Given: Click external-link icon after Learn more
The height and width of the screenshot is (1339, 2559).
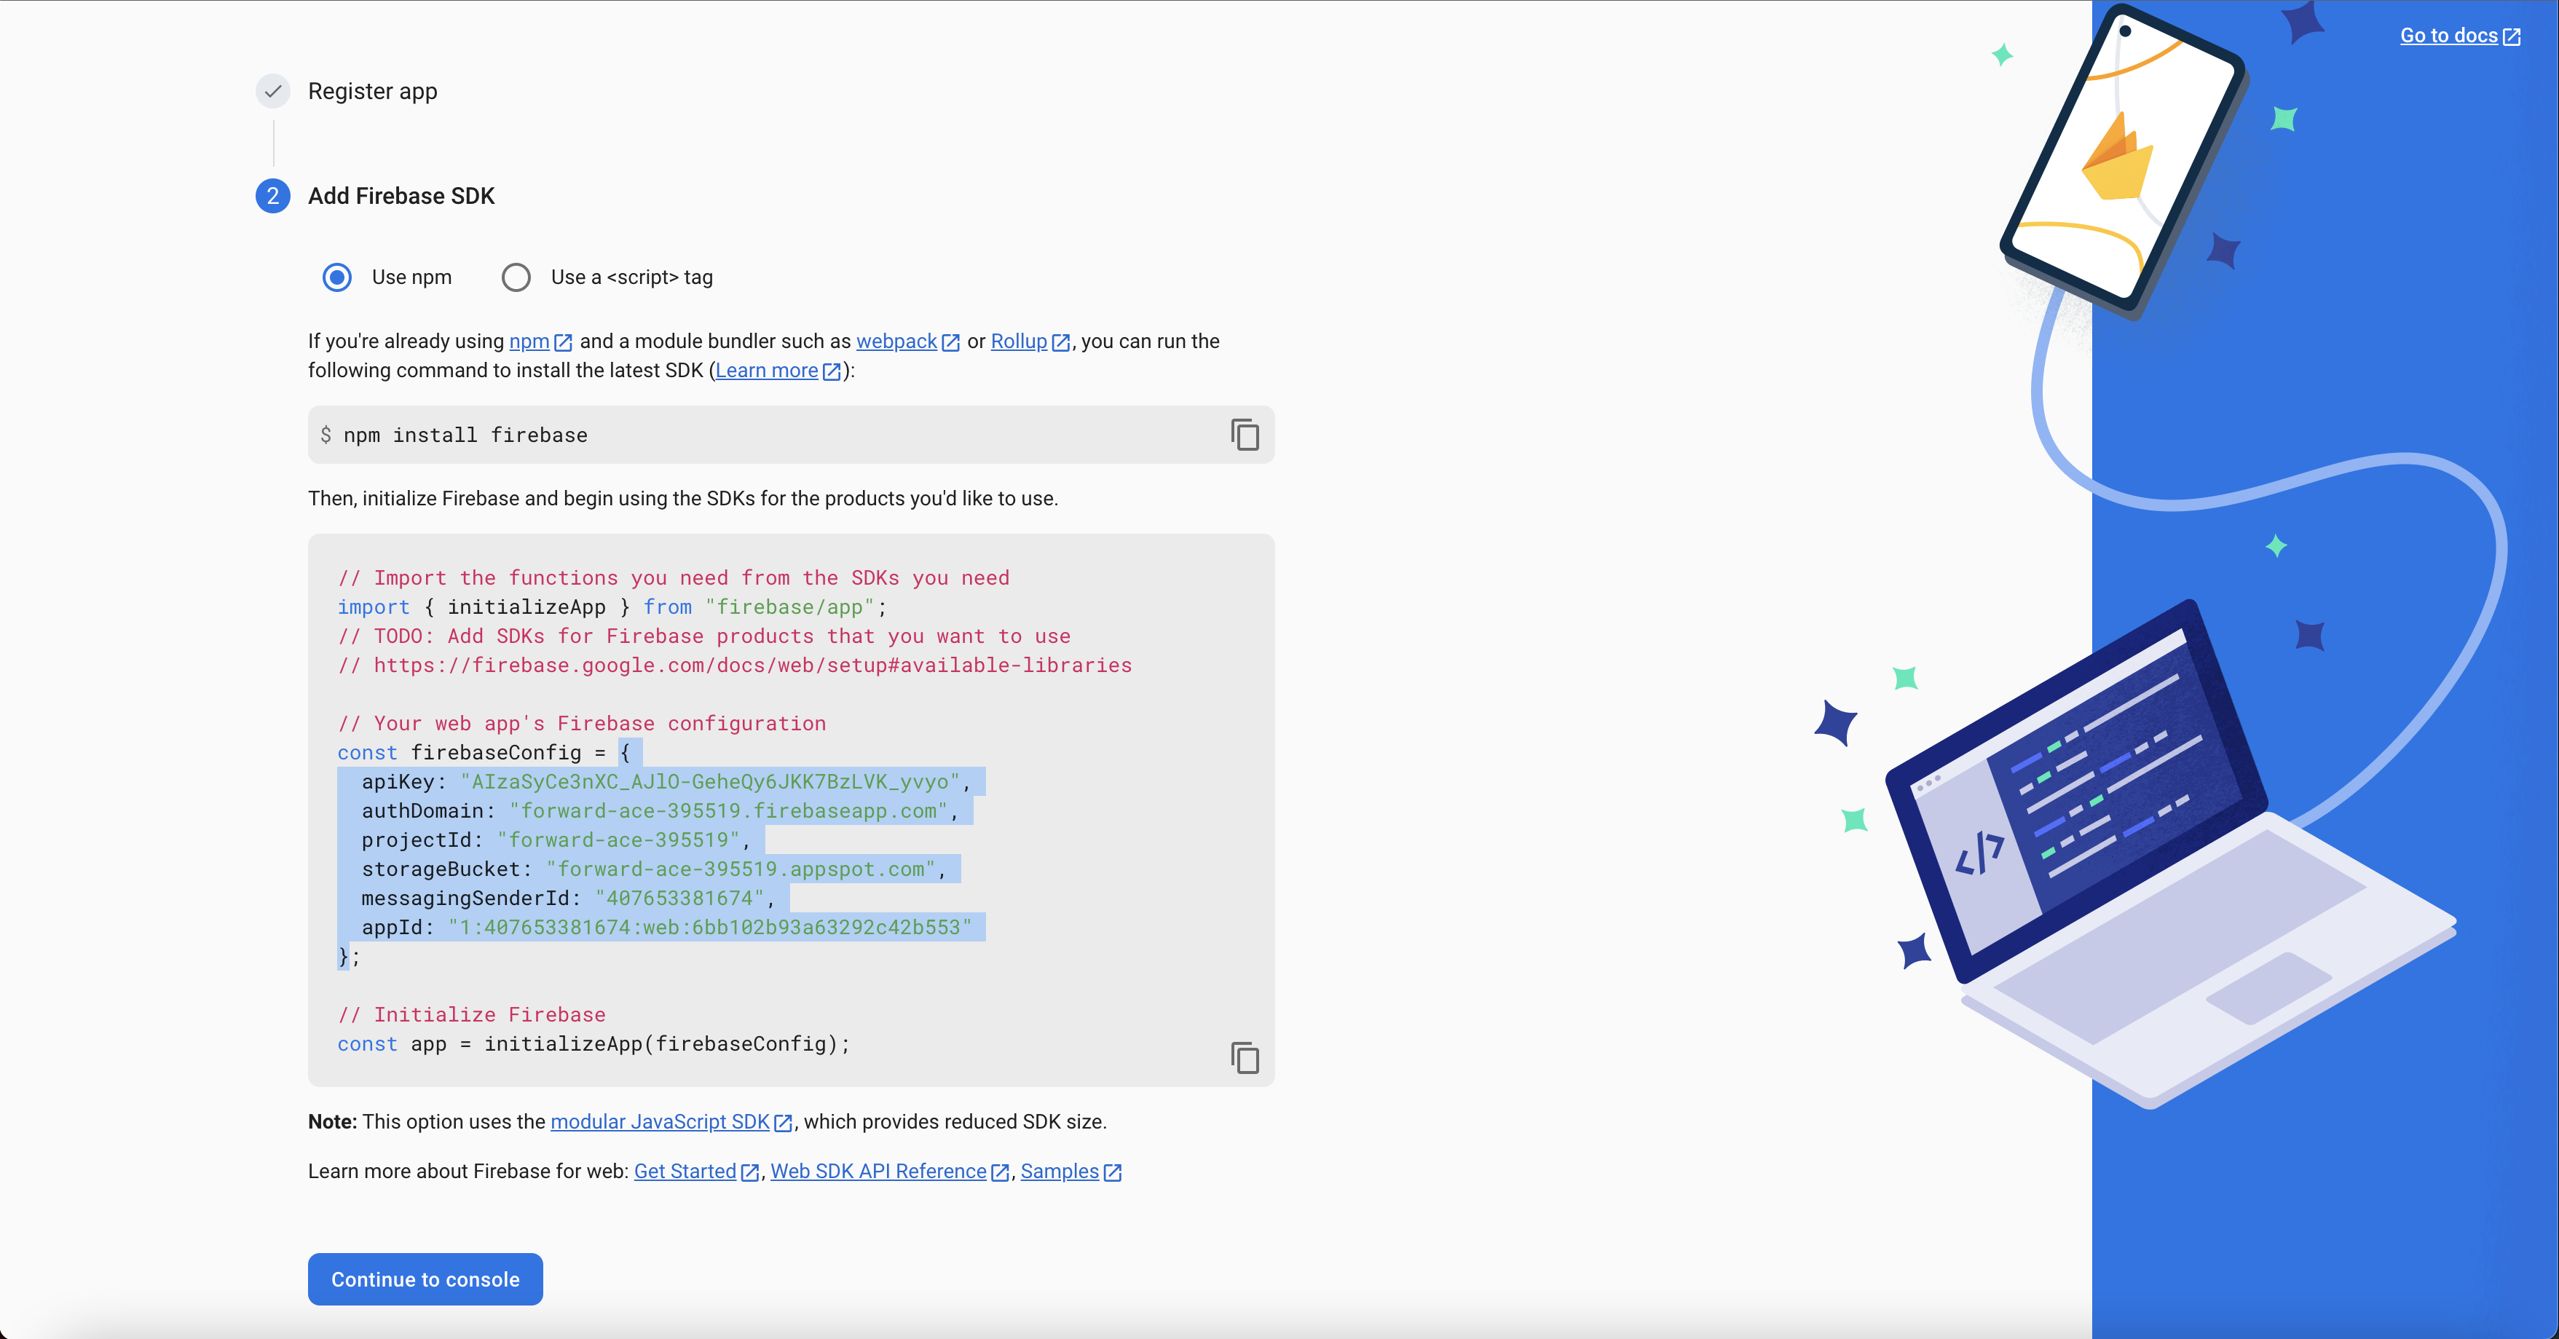Looking at the screenshot, I should (832, 371).
